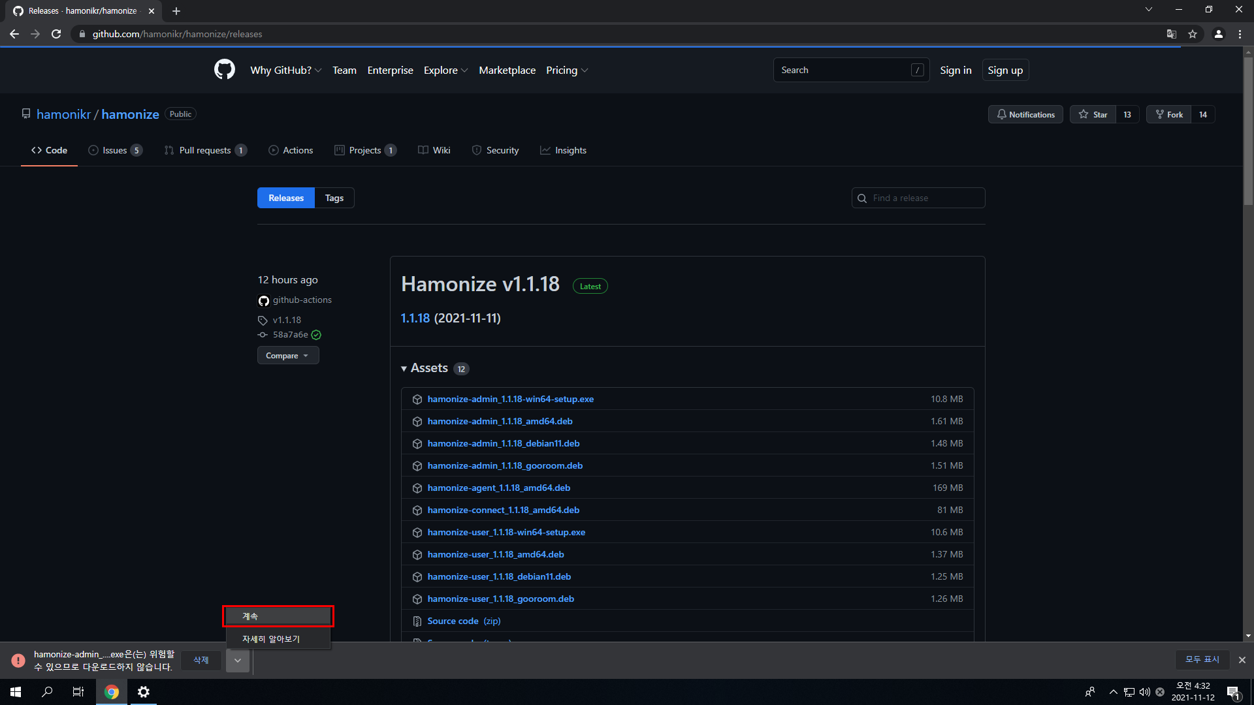
Task: Expand the Explore dropdown menu
Action: pos(445,70)
